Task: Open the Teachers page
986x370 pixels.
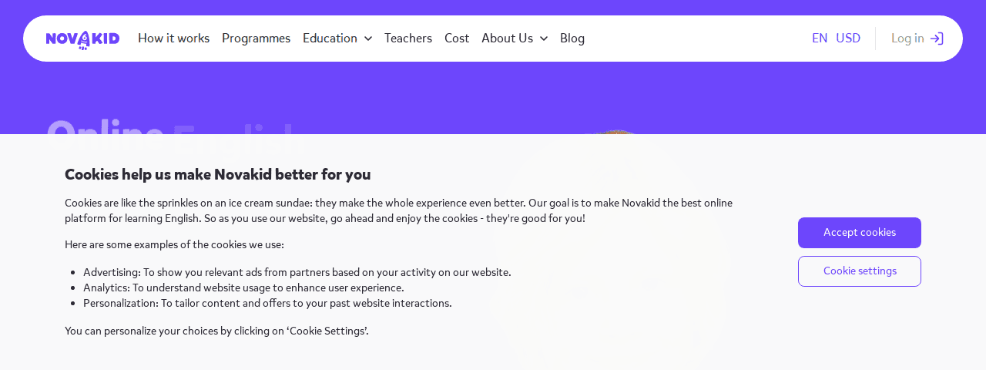Action: pos(408,39)
